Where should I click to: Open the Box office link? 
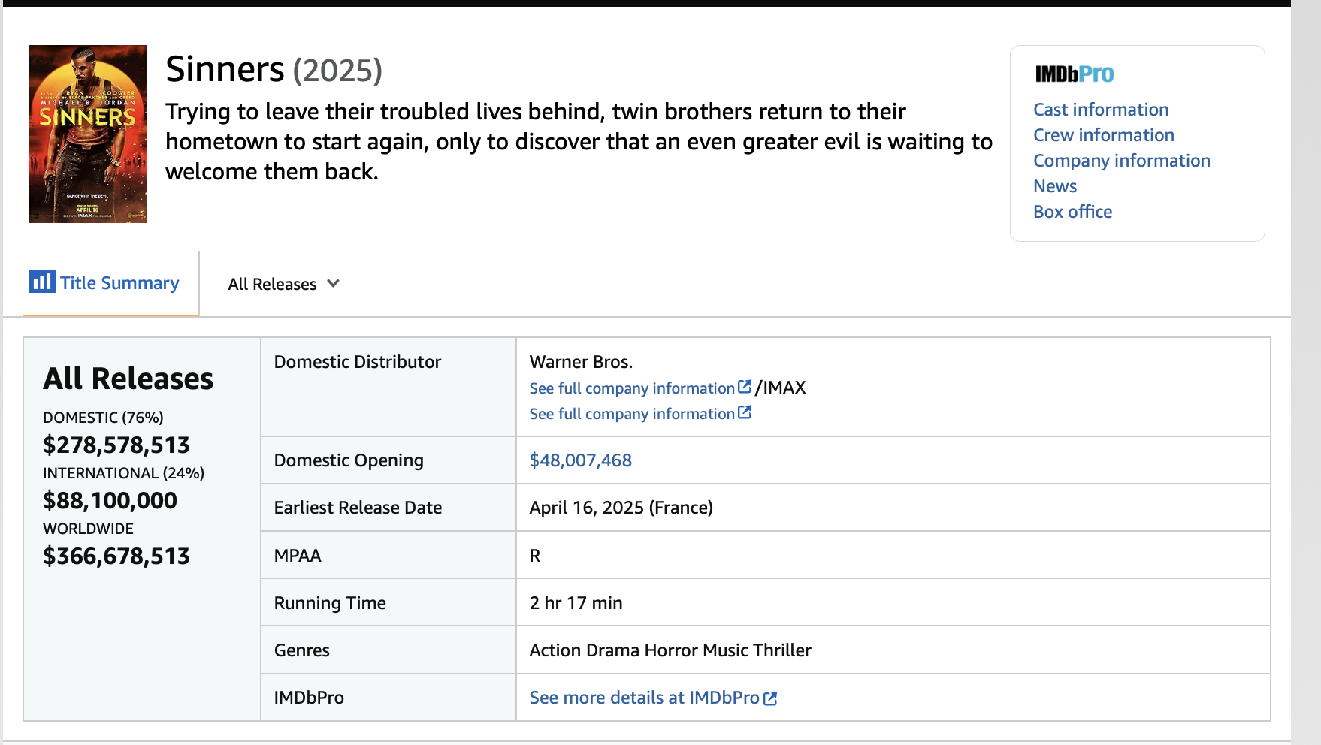tap(1072, 212)
